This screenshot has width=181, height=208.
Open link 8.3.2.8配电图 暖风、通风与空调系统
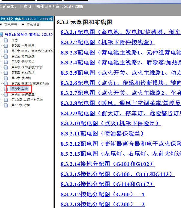click(121, 103)
